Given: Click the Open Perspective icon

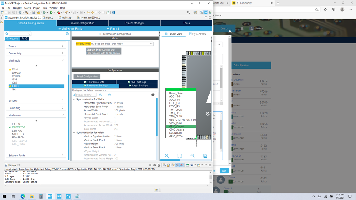Looking at the screenshot, I should (195, 12).
